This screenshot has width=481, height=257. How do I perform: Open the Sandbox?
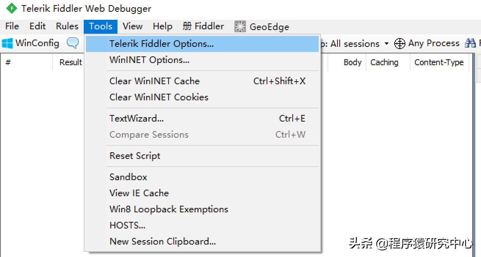point(128,177)
